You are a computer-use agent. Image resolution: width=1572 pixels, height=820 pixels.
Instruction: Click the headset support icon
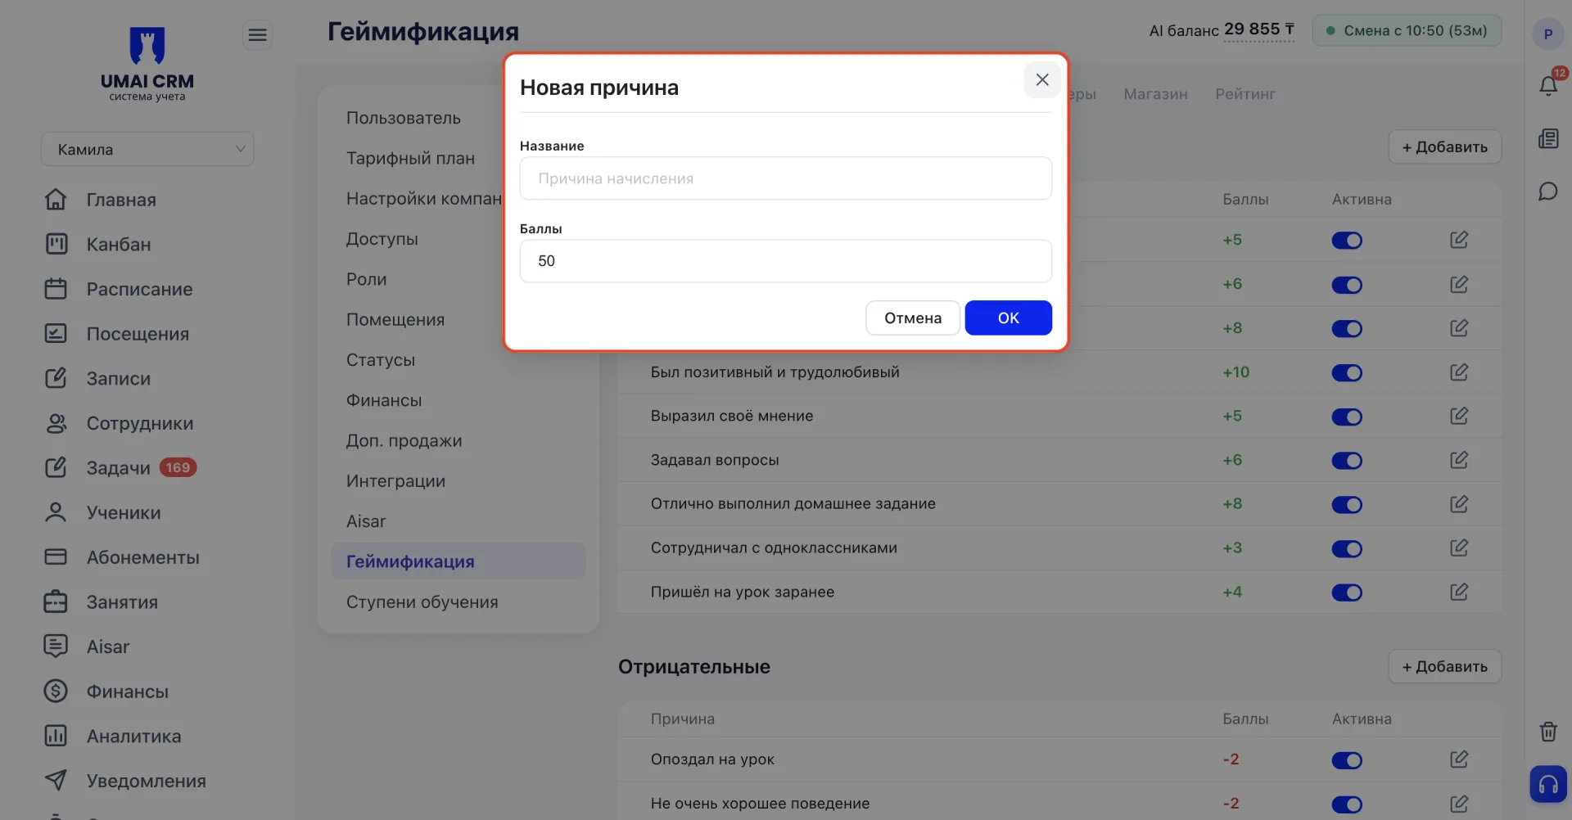(x=1548, y=785)
